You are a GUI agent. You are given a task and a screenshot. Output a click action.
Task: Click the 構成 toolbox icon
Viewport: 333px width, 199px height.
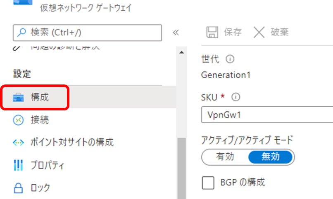click(18, 97)
